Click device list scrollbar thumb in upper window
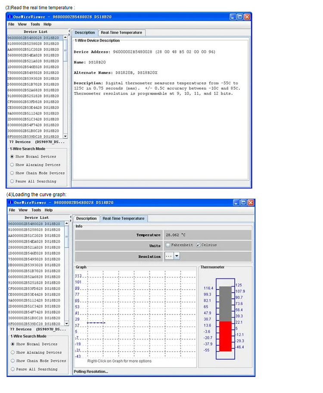This screenshot has height=393, width=323. point(65,50)
